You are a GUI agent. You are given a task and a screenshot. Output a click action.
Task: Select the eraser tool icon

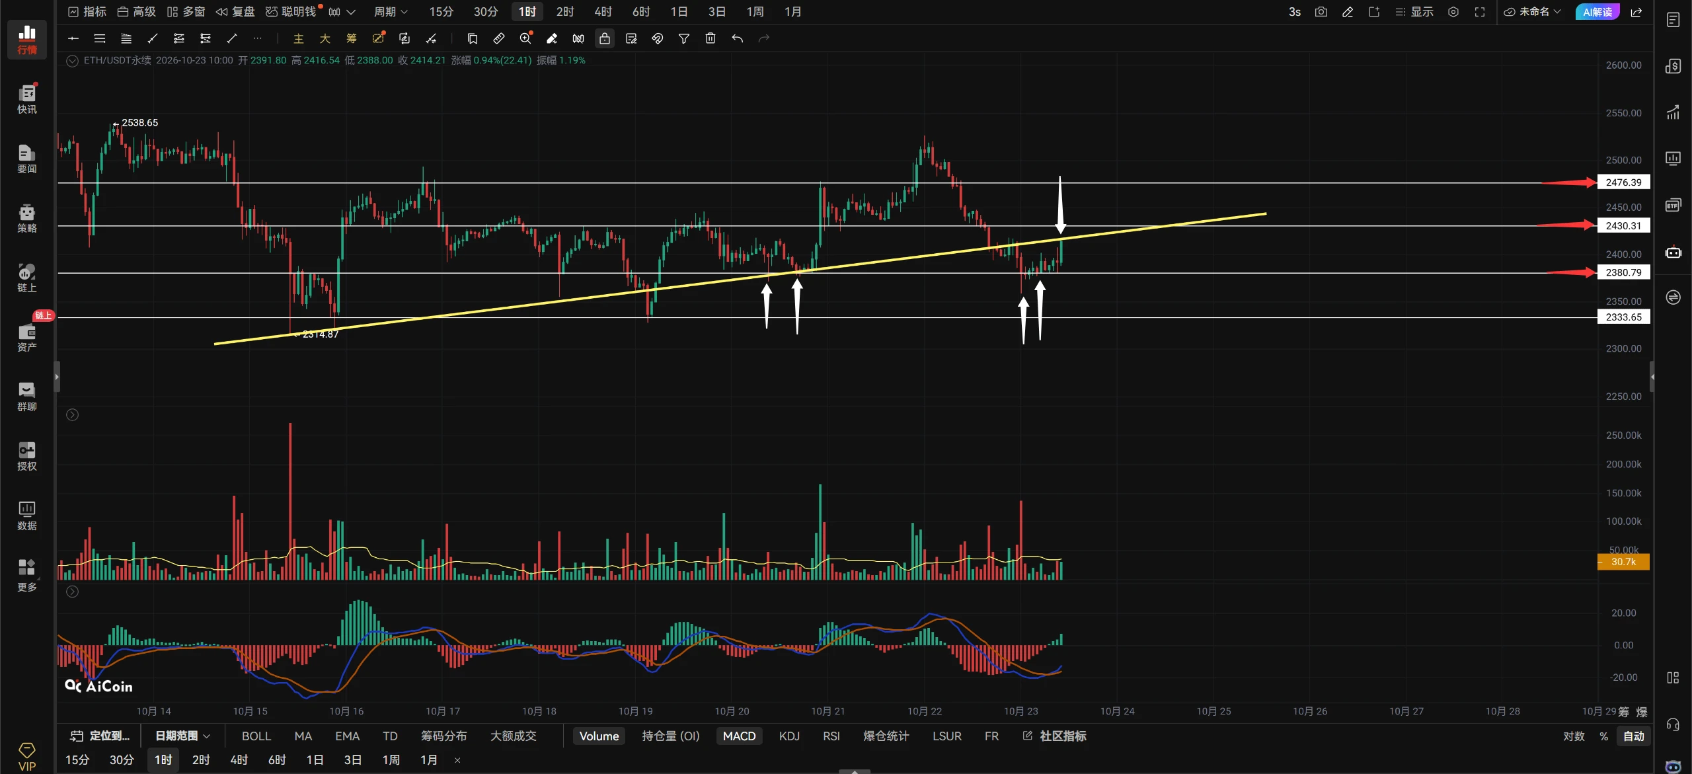click(552, 39)
